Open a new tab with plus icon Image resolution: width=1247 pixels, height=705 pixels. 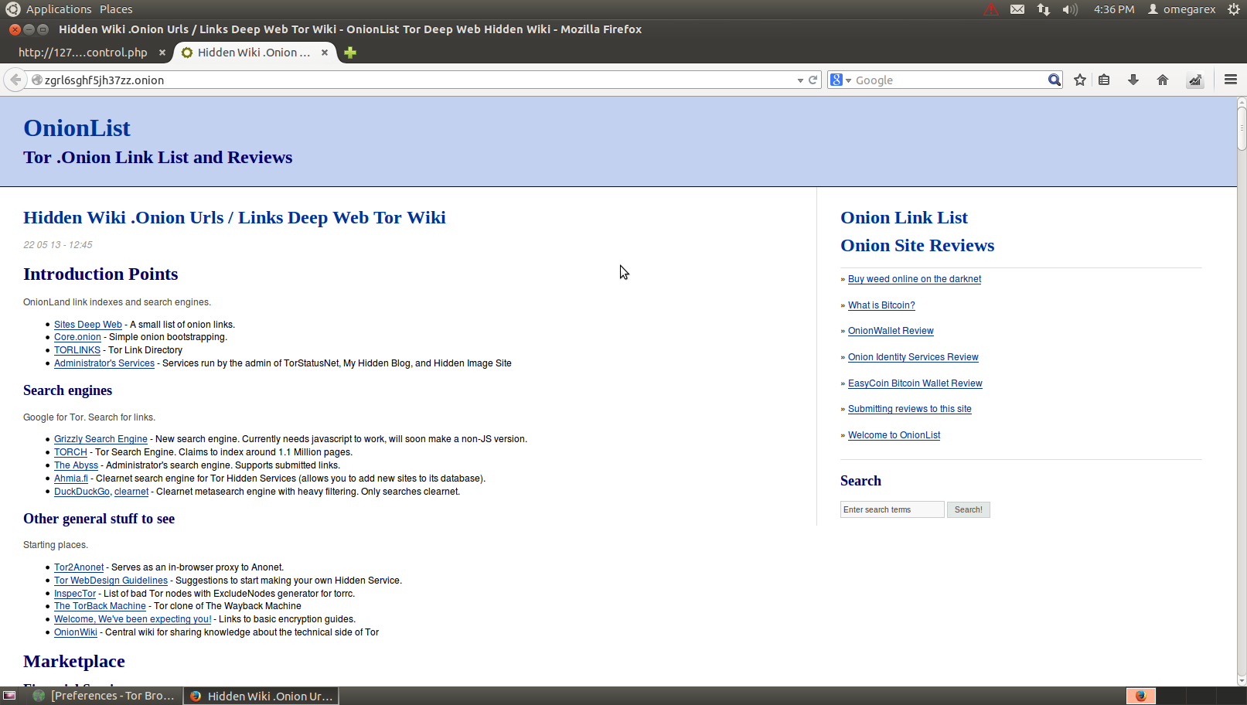click(x=350, y=53)
